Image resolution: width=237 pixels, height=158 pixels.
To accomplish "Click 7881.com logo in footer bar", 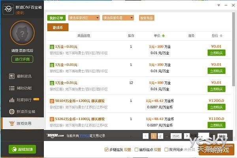I will [x=55, y=135].
